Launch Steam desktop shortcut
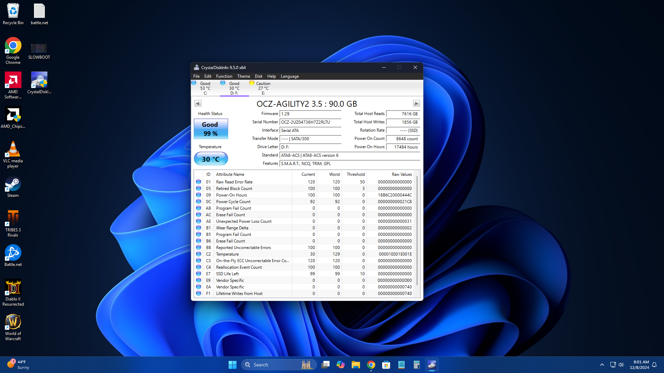The width and height of the screenshot is (664, 373). pyautogui.click(x=13, y=187)
